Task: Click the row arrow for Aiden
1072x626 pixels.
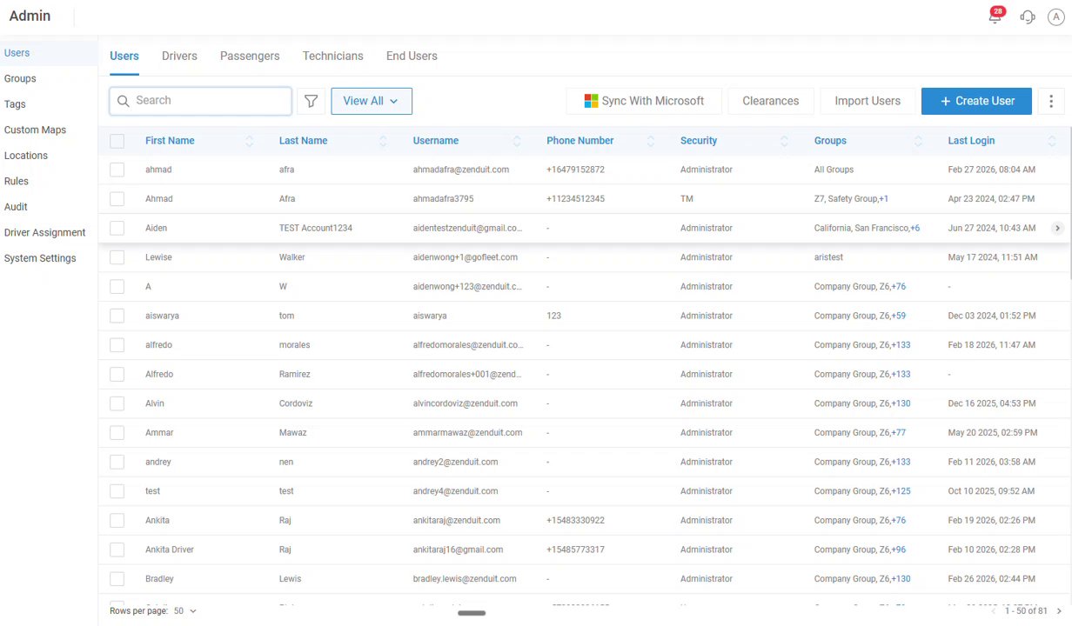Action: 1057,228
